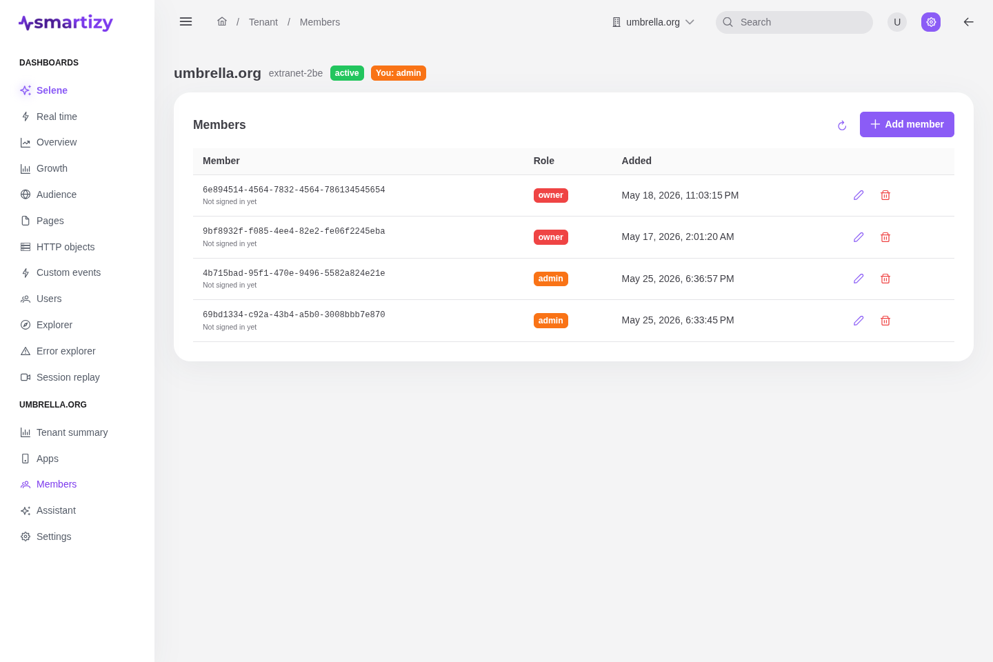
Task: Click the Member column header
Action: point(221,161)
